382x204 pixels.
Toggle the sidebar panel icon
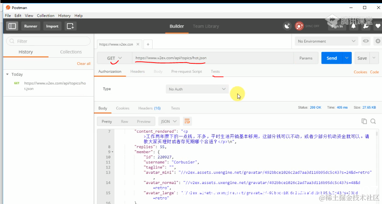pyautogui.click(x=12, y=26)
